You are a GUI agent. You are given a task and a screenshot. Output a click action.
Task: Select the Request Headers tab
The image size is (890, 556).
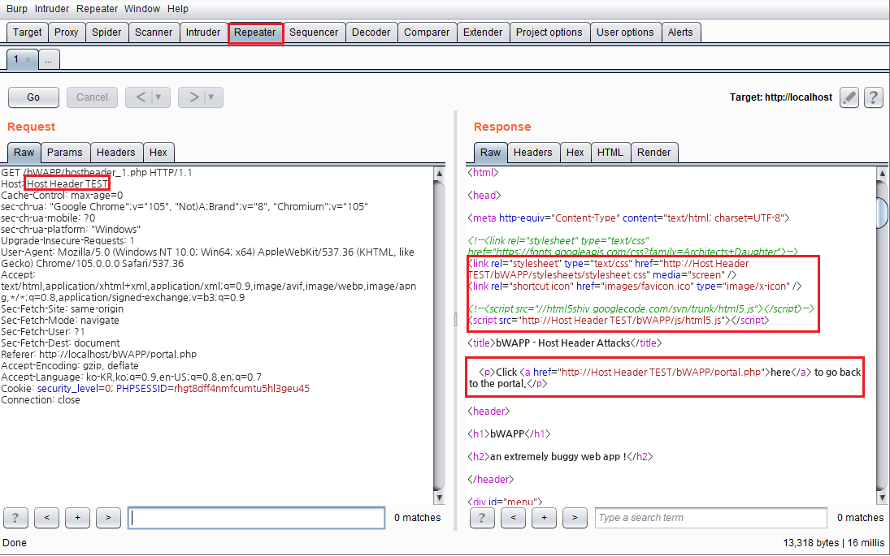click(115, 153)
